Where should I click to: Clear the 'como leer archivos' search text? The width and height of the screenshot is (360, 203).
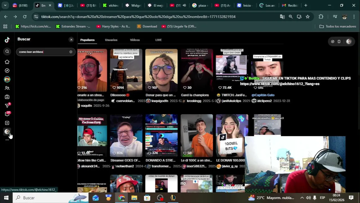[71, 52]
